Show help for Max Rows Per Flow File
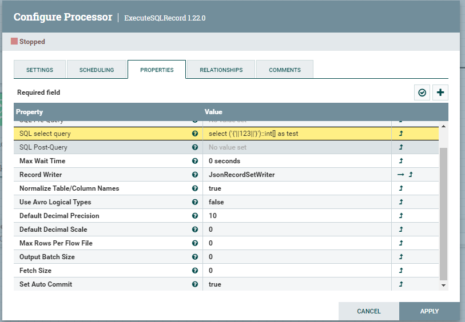Screen dimensions: 465x322 pyautogui.click(x=195, y=243)
